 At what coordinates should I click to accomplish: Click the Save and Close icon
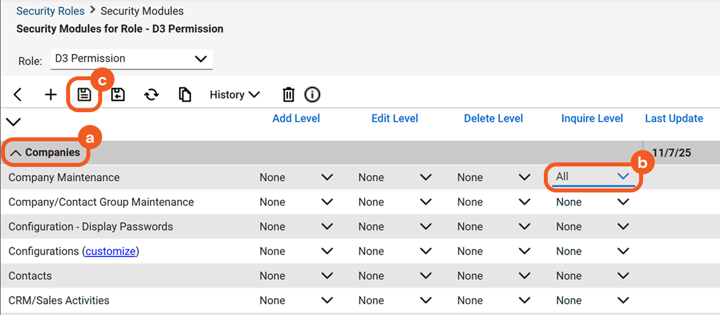(117, 94)
